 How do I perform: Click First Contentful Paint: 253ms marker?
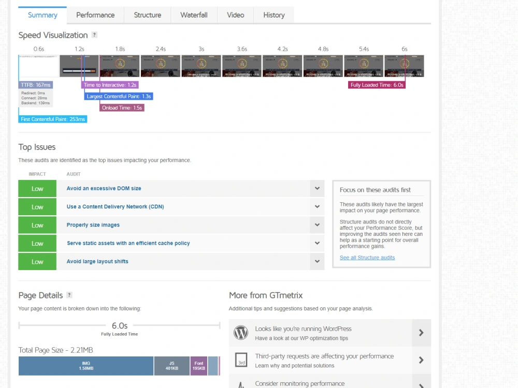[53, 119]
